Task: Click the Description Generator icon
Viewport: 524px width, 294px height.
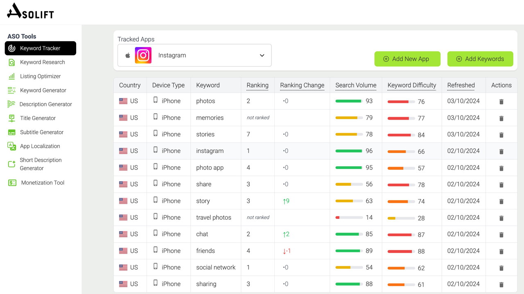Action: pyautogui.click(x=11, y=104)
